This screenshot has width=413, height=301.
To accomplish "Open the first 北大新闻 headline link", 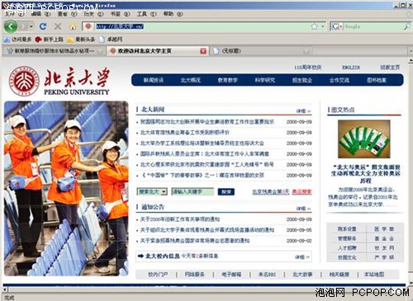I will pyautogui.click(x=207, y=121).
